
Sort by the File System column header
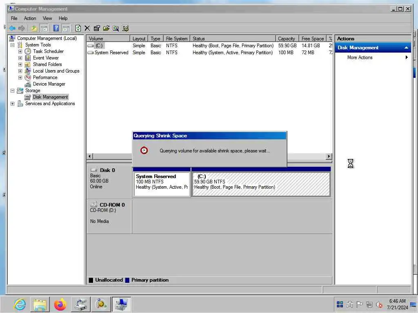177,39
